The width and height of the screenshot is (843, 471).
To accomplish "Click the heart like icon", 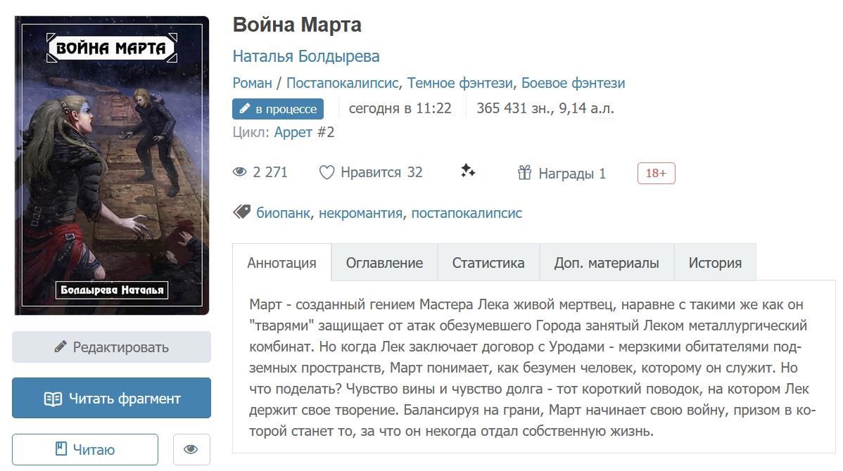I will (327, 173).
